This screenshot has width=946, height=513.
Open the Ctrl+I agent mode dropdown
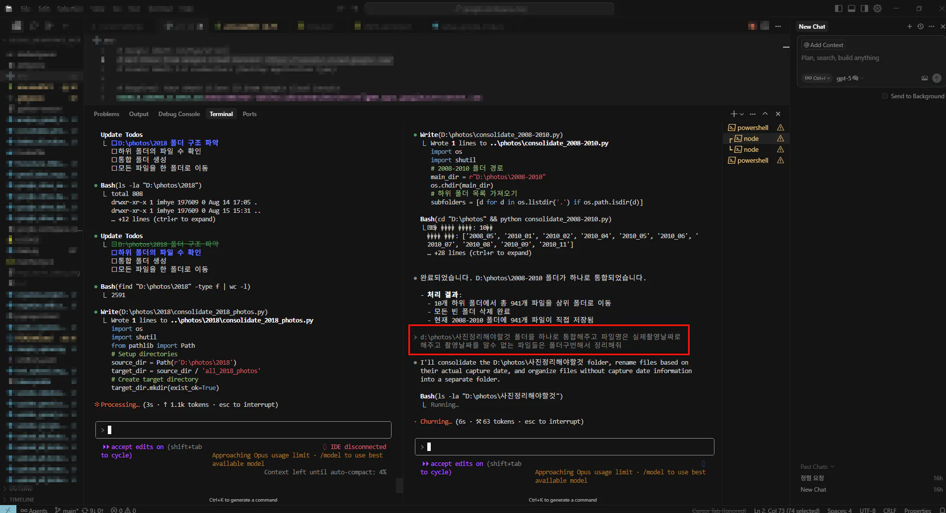point(817,78)
